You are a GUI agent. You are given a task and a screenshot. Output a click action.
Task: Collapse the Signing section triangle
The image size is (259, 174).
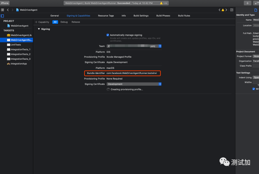click(38, 29)
